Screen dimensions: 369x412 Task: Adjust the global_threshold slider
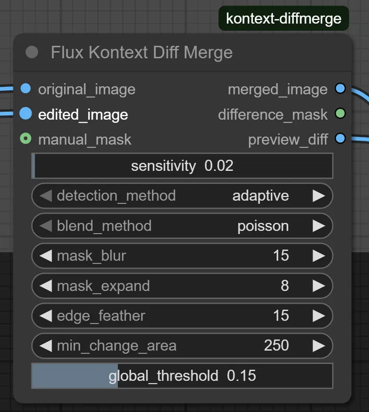pyautogui.click(x=182, y=376)
